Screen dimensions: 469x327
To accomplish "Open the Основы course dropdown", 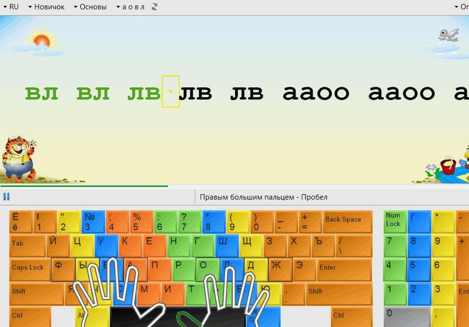I will click(x=90, y=7).
